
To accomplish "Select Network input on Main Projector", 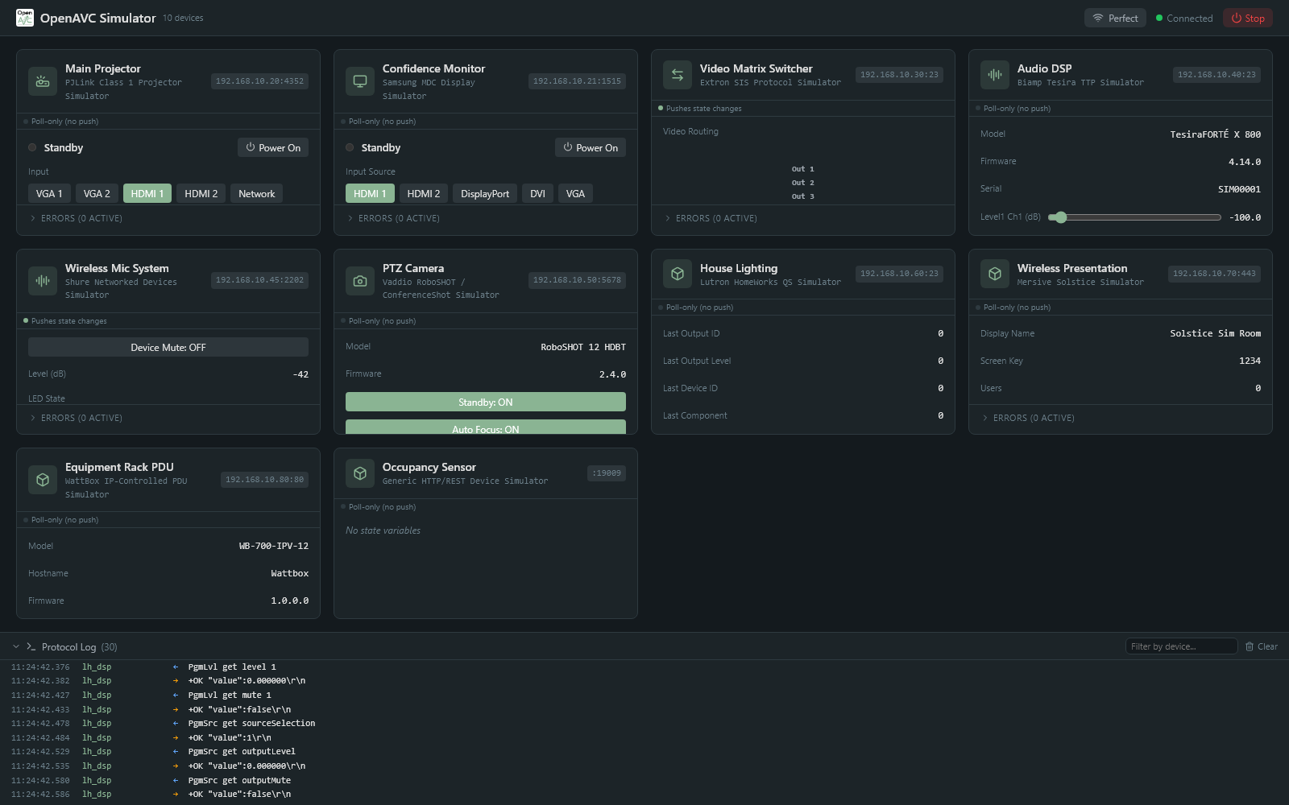I will coord(256,193).
